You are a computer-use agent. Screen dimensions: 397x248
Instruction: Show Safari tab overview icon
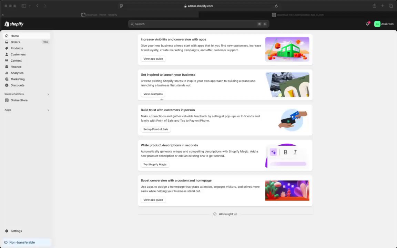391,6
